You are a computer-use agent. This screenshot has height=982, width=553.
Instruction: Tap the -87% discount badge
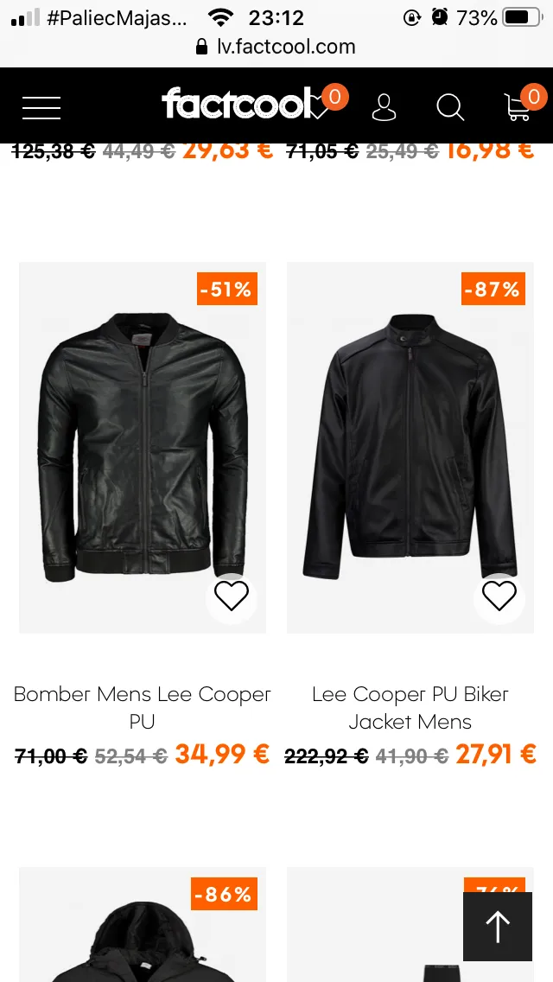point(493,289)
